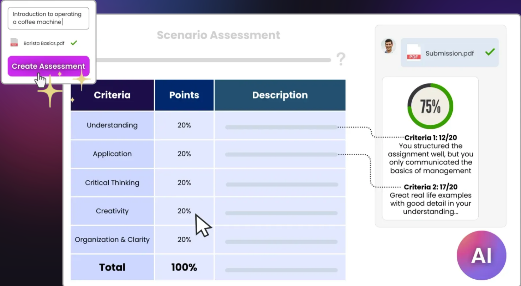Open the round AI assistant badge
Viewport: 521px width, 286px height.
481,255
